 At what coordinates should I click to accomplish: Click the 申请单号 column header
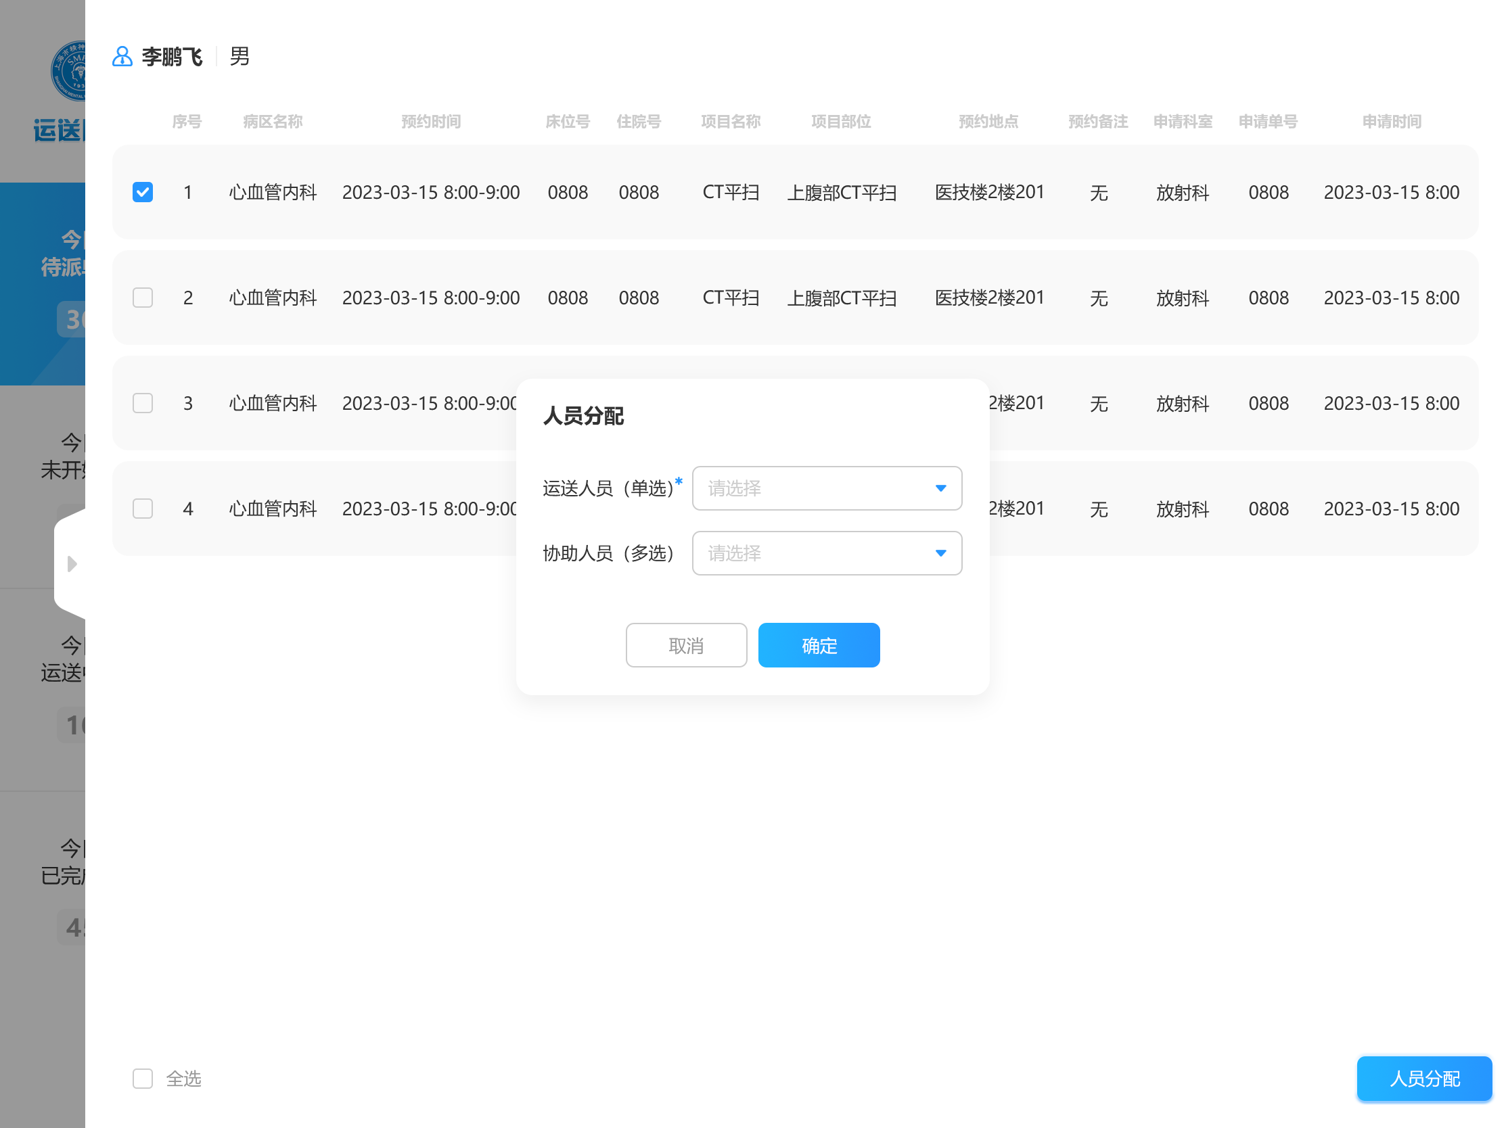[1268, 122]
